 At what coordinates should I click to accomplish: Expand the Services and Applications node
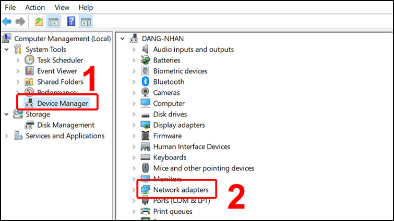coord(6,136)
